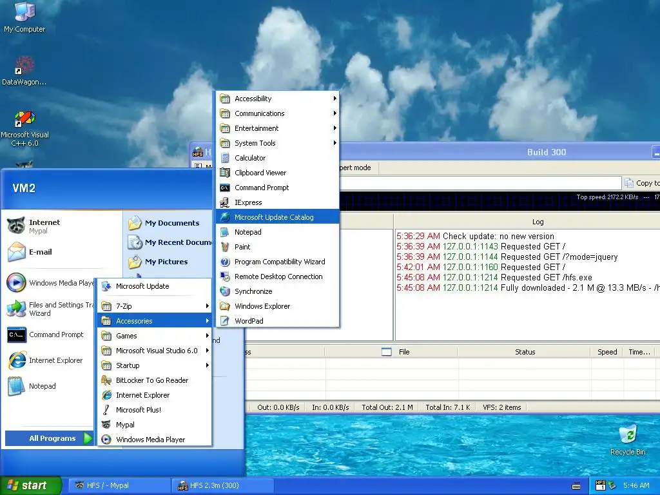Expand the 7-Zip submenu
This screenshot has height=495, width=660.
coord(154,306)
